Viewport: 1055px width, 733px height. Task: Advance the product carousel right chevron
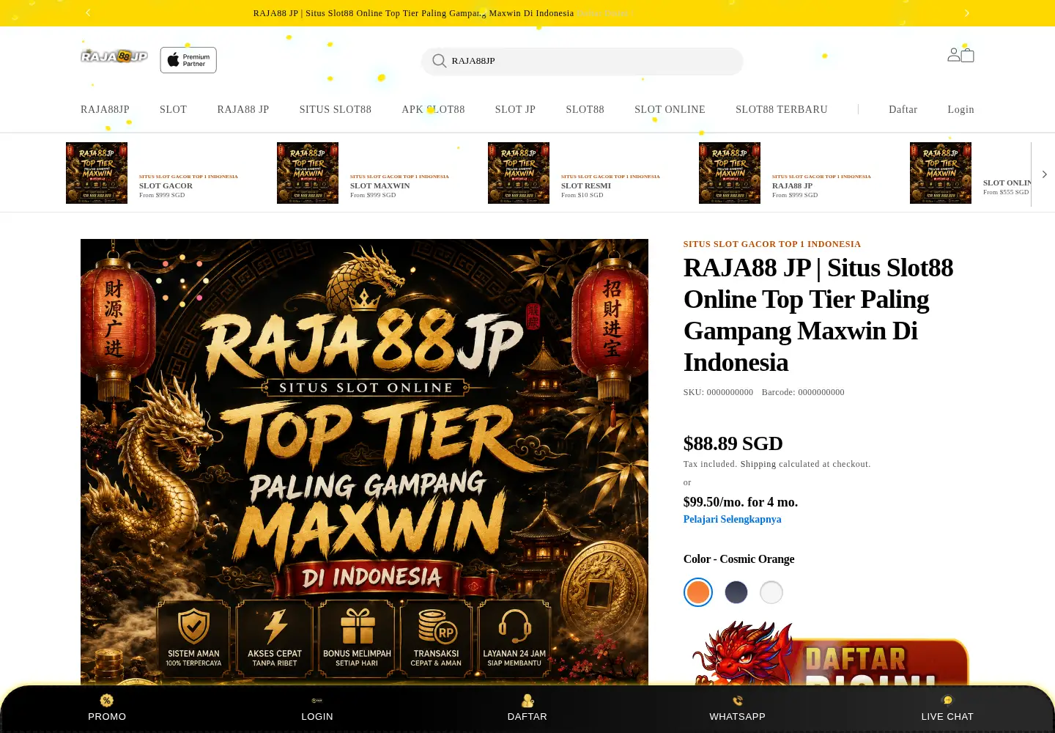point(1044,174)
